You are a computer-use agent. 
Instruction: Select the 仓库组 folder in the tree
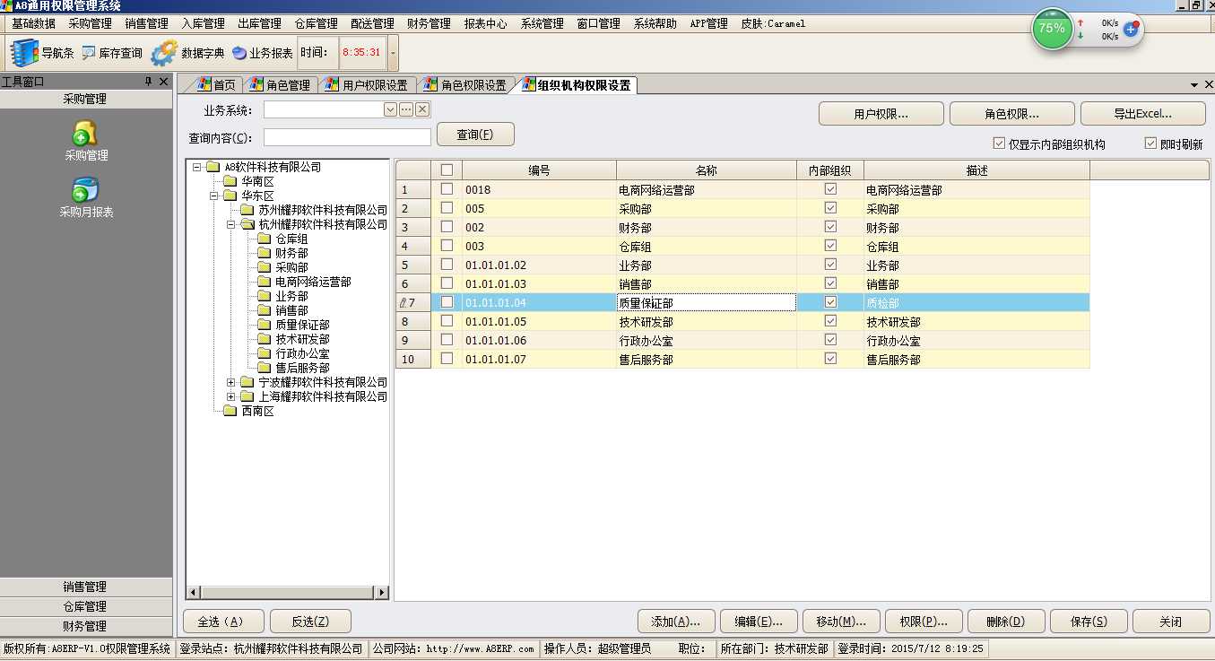(x=291, y=239)
